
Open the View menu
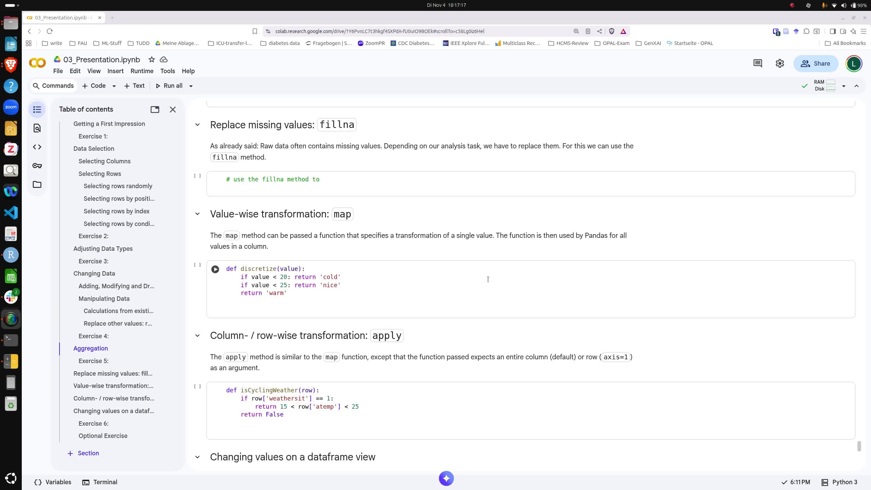click(94, 71)
